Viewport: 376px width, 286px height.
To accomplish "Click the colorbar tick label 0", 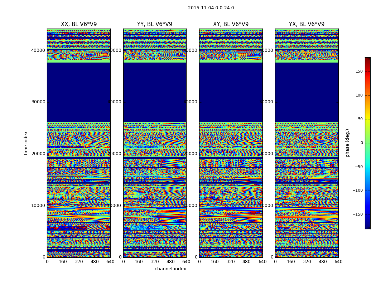I will (x=361, y=143).
